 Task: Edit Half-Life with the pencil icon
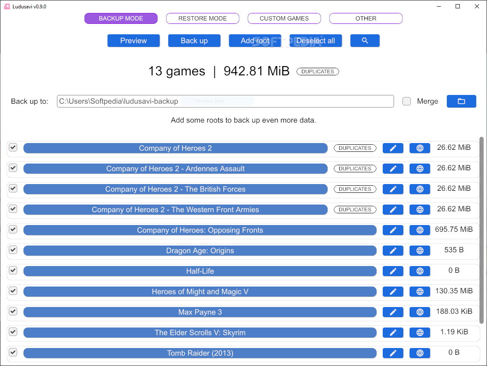(393, 271)
